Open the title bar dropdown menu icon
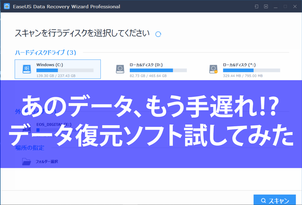This screenshot has height=205, width=302. (x=266, y=6)
